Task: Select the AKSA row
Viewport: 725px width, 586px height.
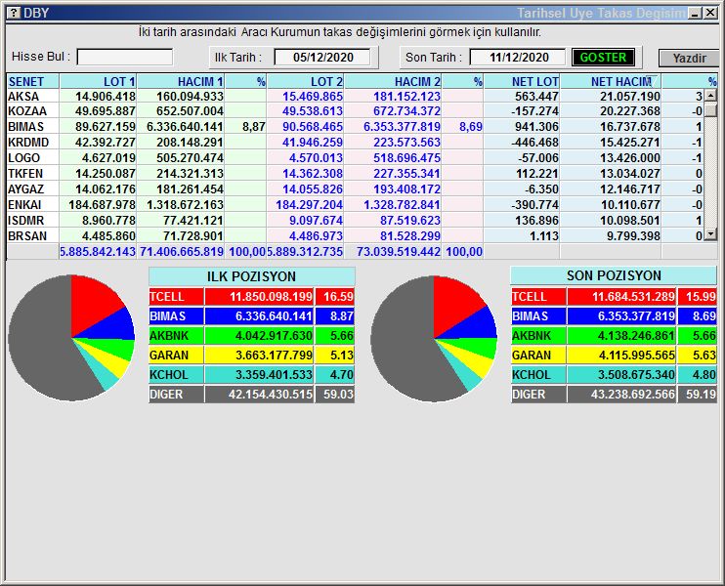Action: 355,96
